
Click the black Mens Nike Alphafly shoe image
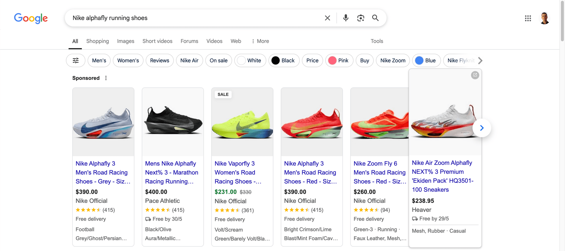pyautogui.click(x=173, y=122)
